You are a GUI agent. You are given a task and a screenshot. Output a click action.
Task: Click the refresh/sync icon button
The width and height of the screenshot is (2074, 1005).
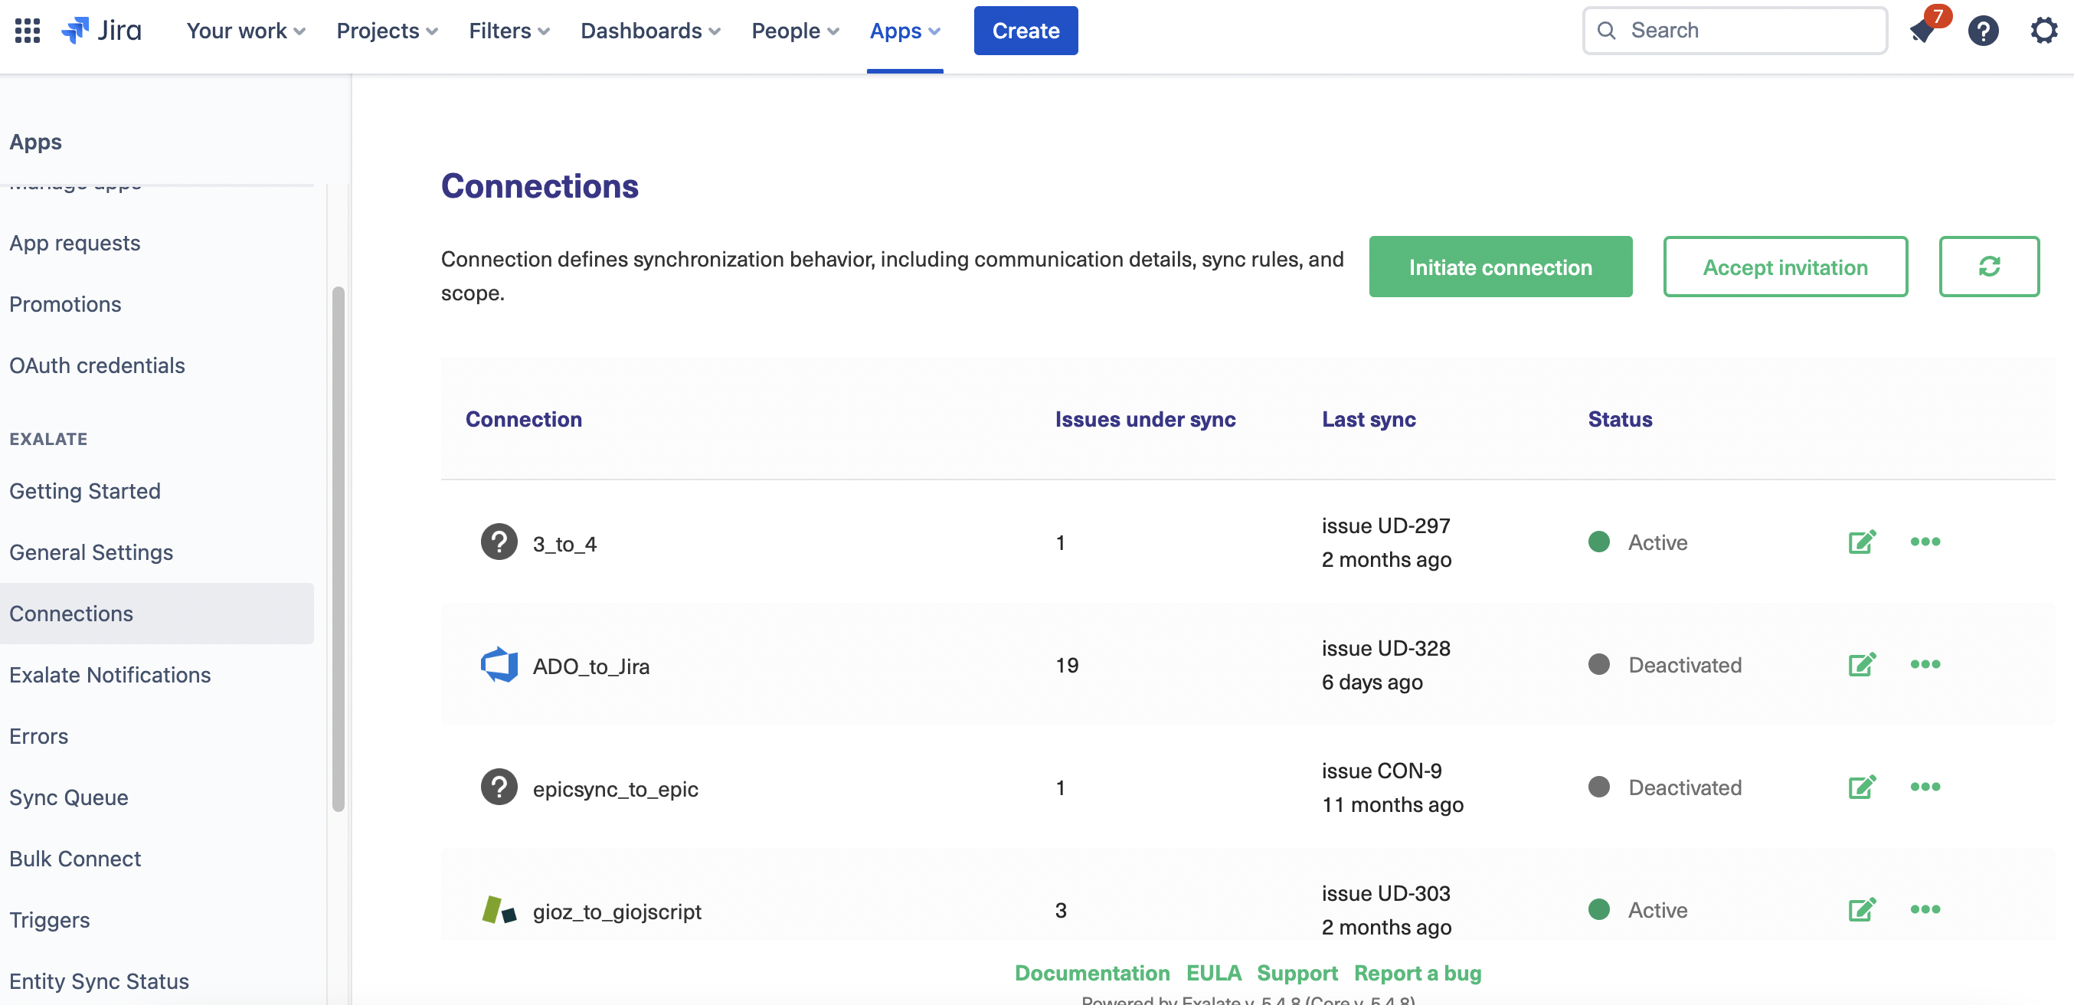pyautogui.click(x=1988, y=266)
